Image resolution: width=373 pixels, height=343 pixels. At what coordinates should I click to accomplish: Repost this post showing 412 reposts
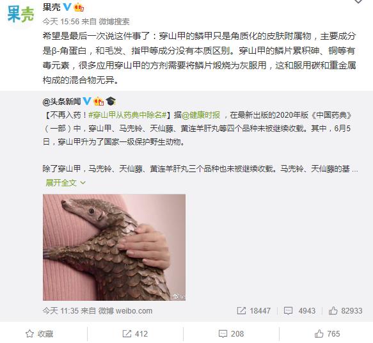point(135,334)
